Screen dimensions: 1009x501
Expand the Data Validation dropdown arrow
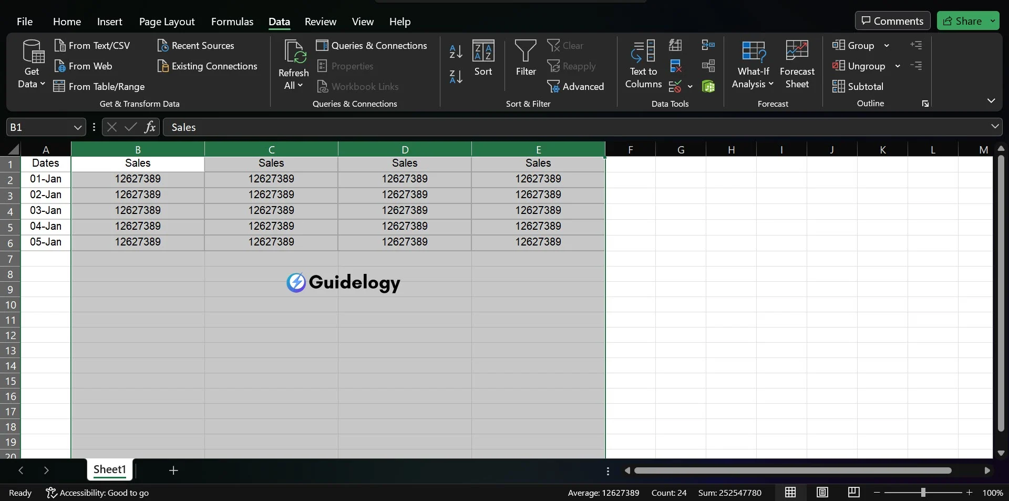(690, 86)
